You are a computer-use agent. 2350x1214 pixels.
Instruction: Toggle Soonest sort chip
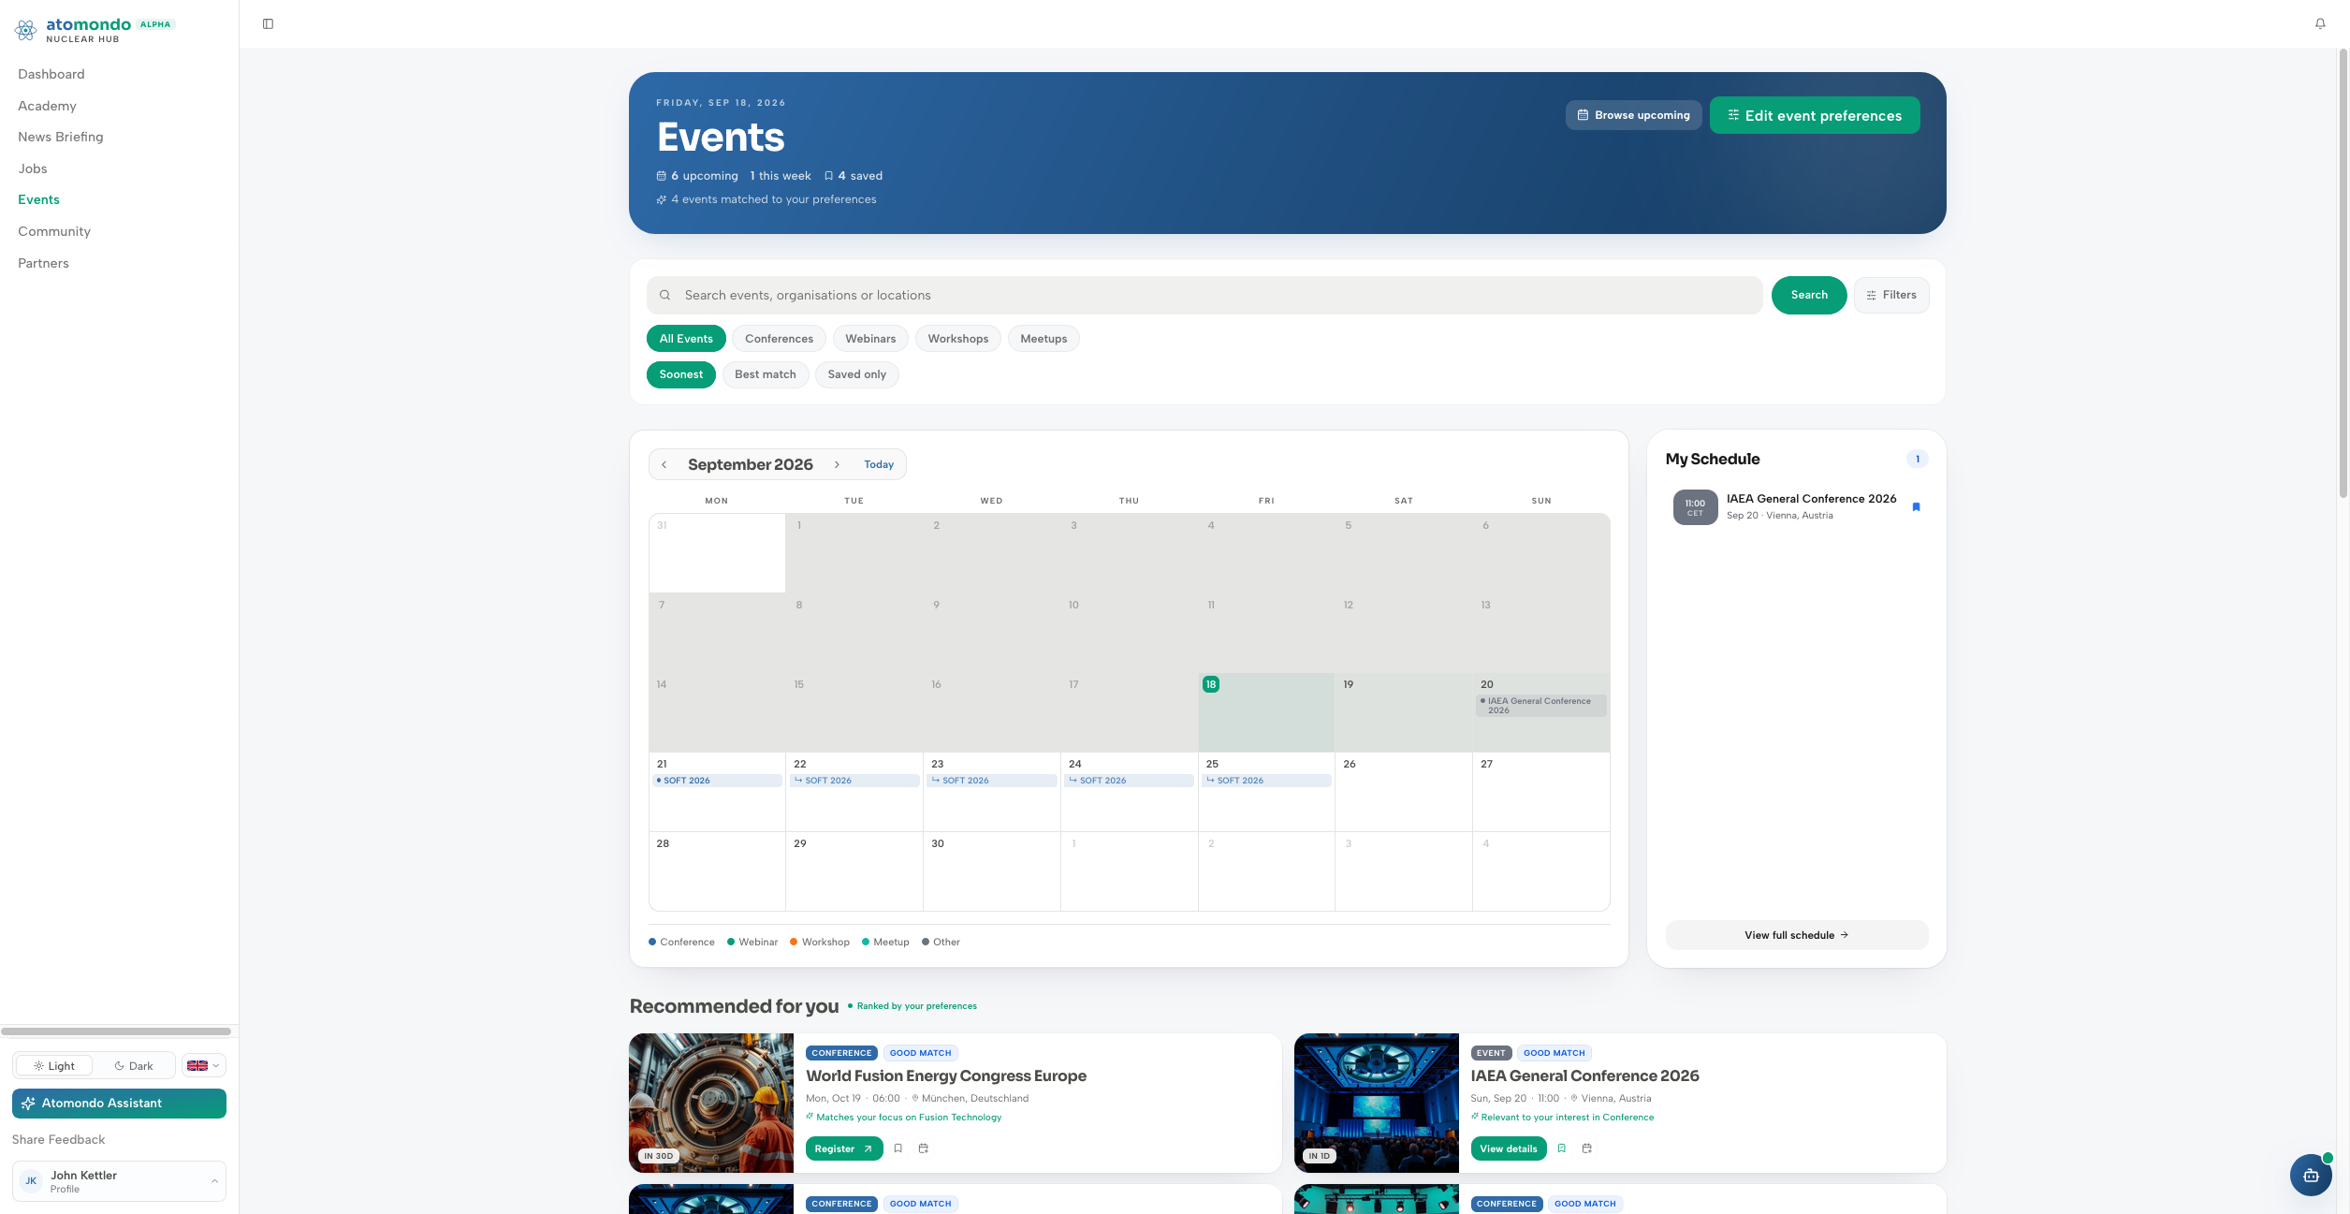(x=680, y=374)
